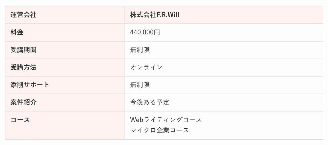Viewport: 328px width, 145px height.
Task: Select the オンライン cell value
Action: [147, 67]
